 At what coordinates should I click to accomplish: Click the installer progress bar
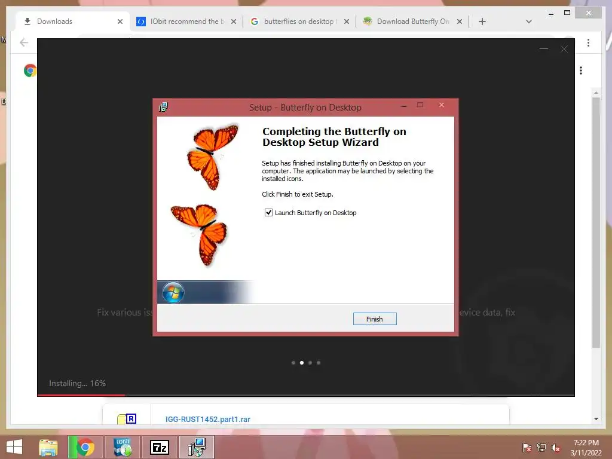pyautogui.click(x=306, y=395)
